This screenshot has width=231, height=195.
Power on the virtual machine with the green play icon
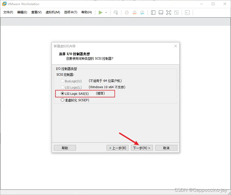pyautogui.click(x=101, y=13)
